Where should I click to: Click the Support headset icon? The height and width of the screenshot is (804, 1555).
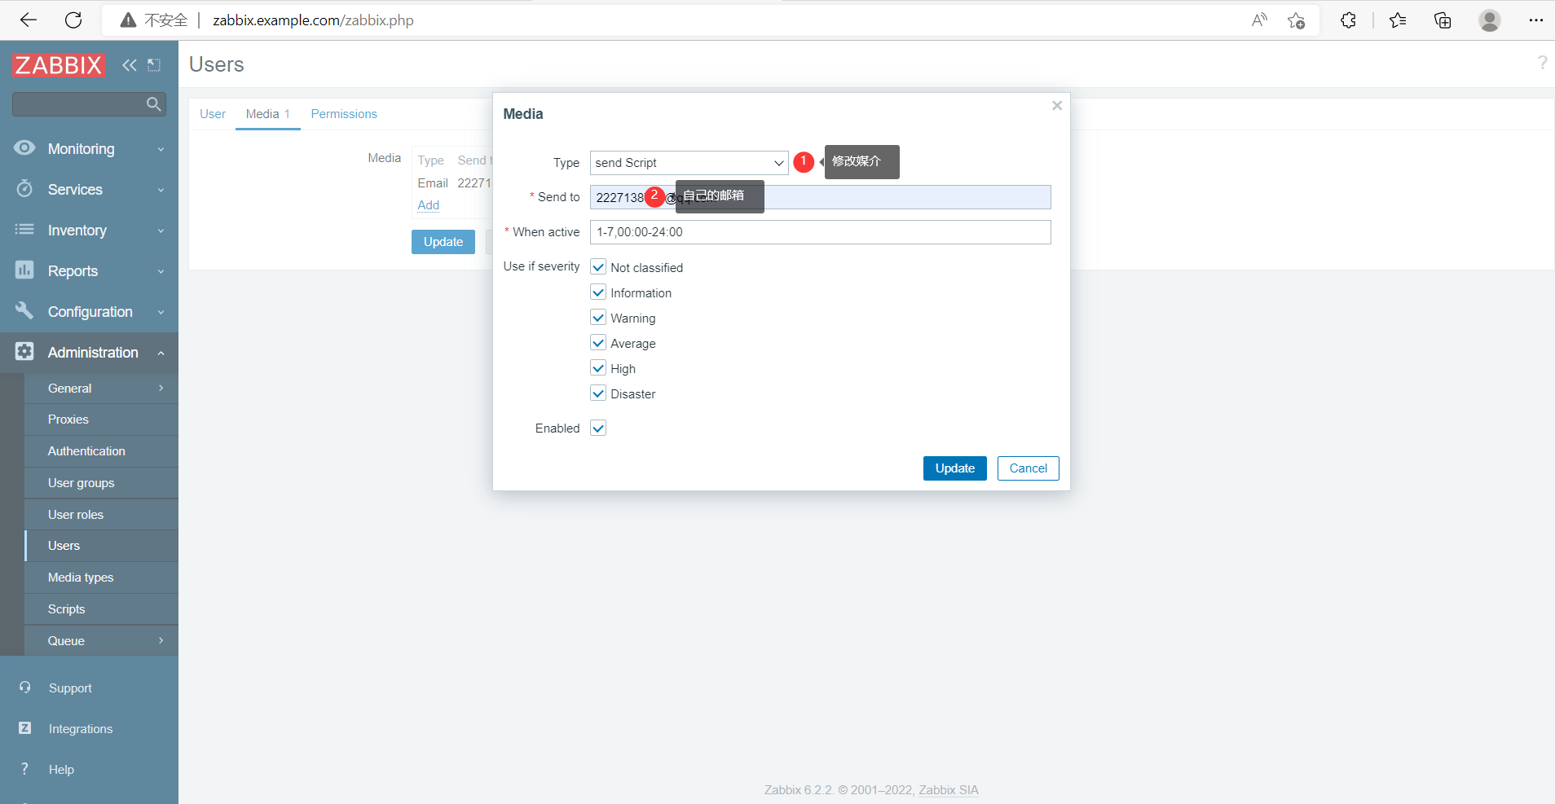(x=25, y=688)
